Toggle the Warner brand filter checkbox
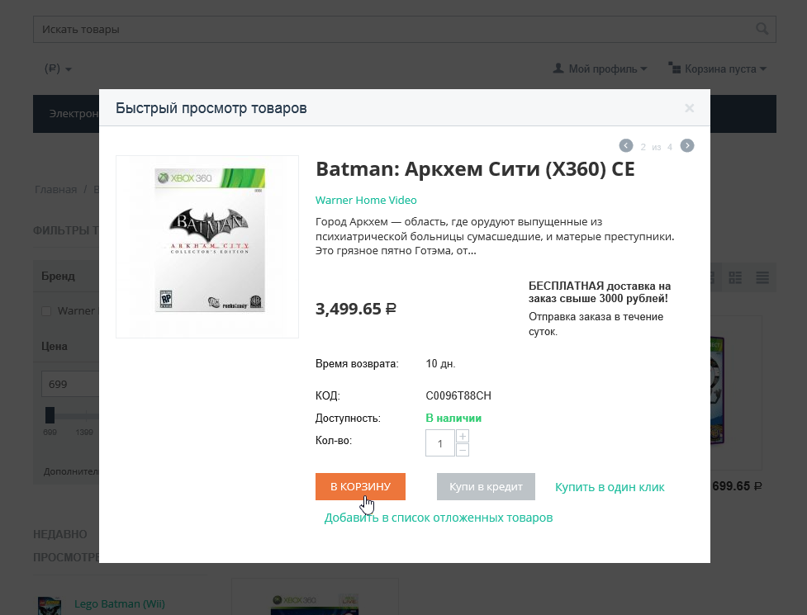This screenshot has width=807, height=615. pos(46,311)
